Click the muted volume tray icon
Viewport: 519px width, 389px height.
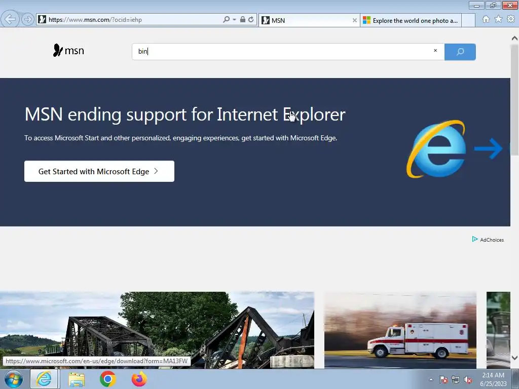(x=468, y=380)
